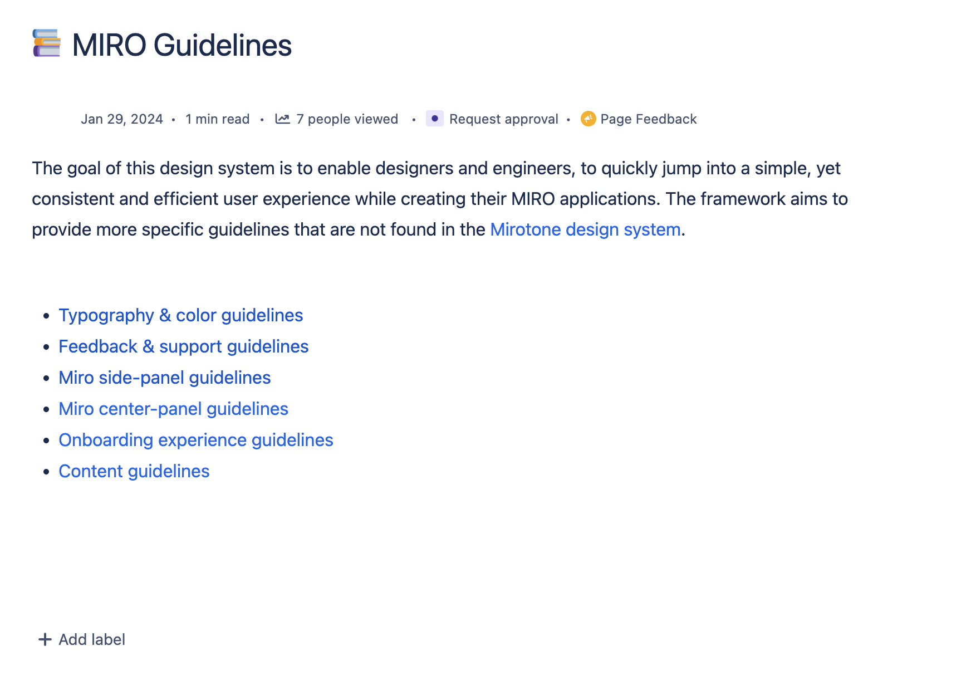Viewport: 971px width, 685px height.
Task: Click the MIRO Guidelines page title
Action: pyautogui.click(x=182, y=45)
